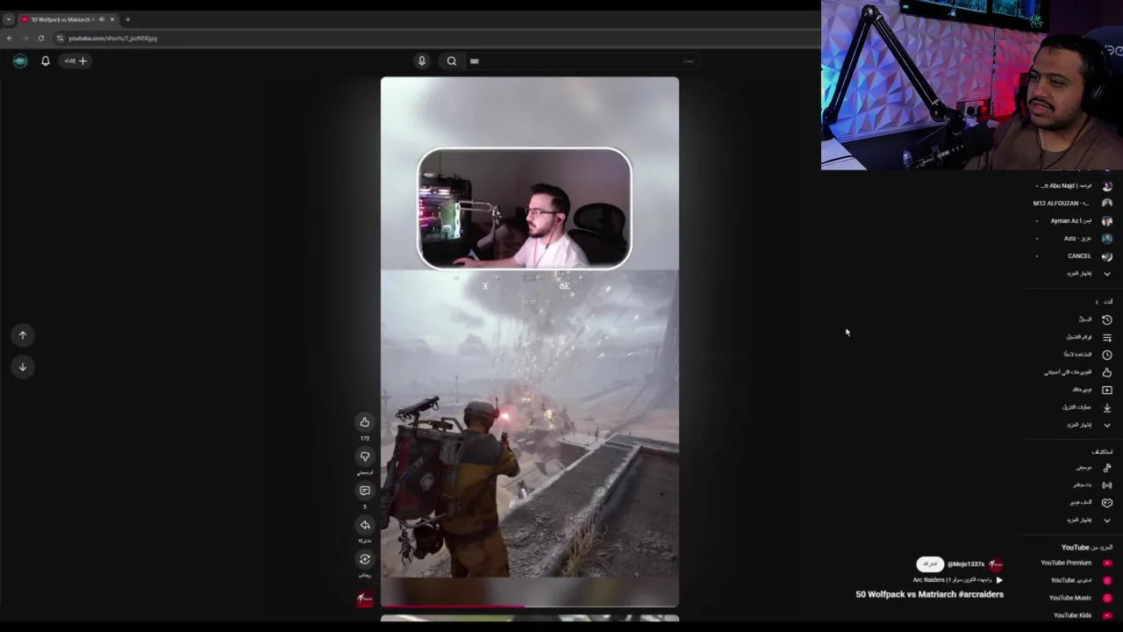
Task: Click the browser address bar URL
Action: tap(112, 38)
